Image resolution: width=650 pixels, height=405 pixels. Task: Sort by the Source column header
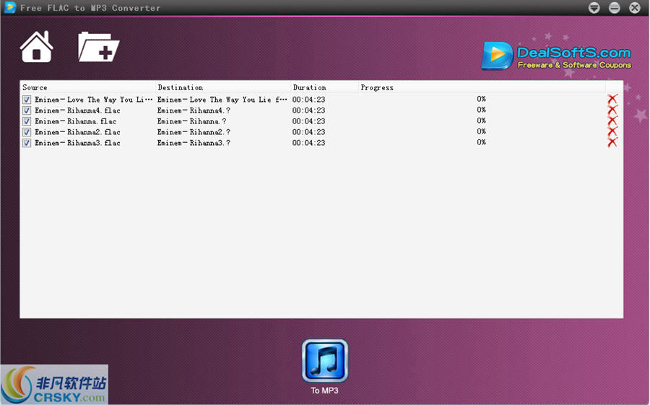coord(88,87)
